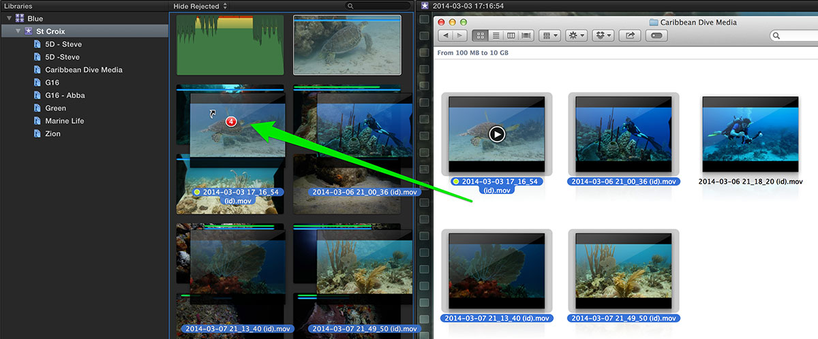Image resolution: width=818 pixels, height=339 pixels.
Task: Click the Finder Share button
Action: coord(629,35)
